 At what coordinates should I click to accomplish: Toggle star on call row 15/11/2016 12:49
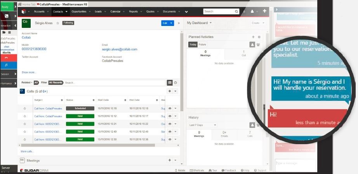25,132
